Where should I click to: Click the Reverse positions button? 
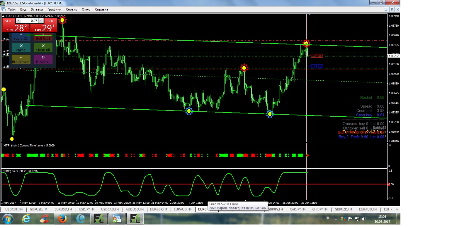click(43, 59)
